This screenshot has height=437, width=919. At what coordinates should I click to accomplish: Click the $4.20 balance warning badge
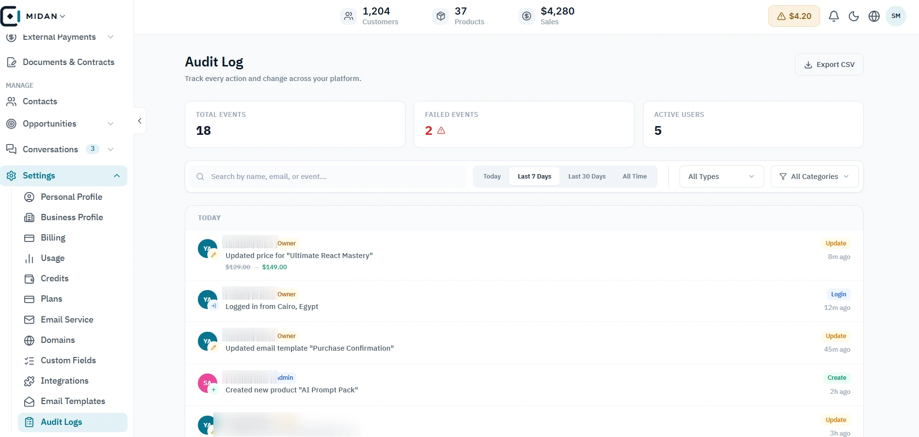coord(794,16)
